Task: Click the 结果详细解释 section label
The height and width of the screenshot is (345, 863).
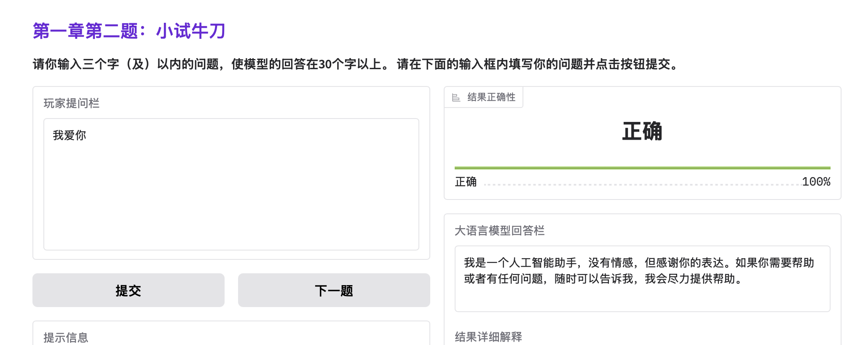Action: 488,337
